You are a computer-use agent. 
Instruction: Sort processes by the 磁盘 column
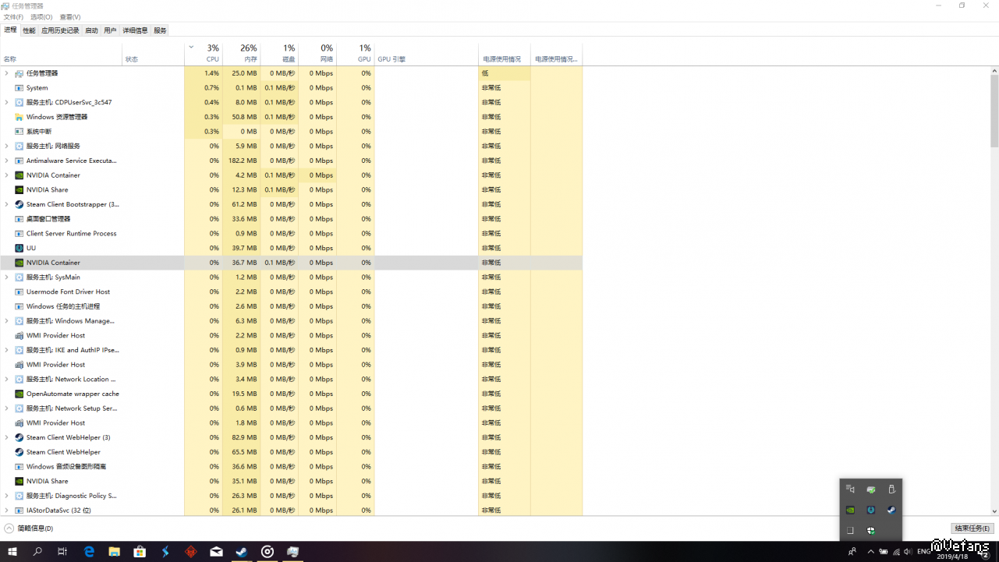(279, 54)
